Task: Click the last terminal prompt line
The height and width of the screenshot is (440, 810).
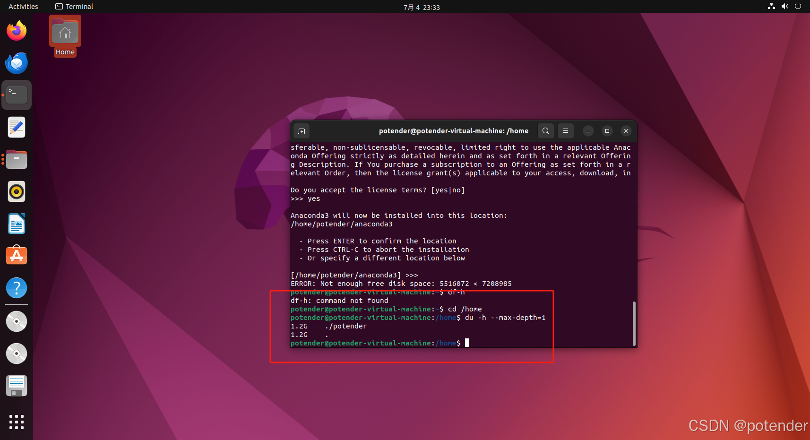Action: click(x=380, y=343)
